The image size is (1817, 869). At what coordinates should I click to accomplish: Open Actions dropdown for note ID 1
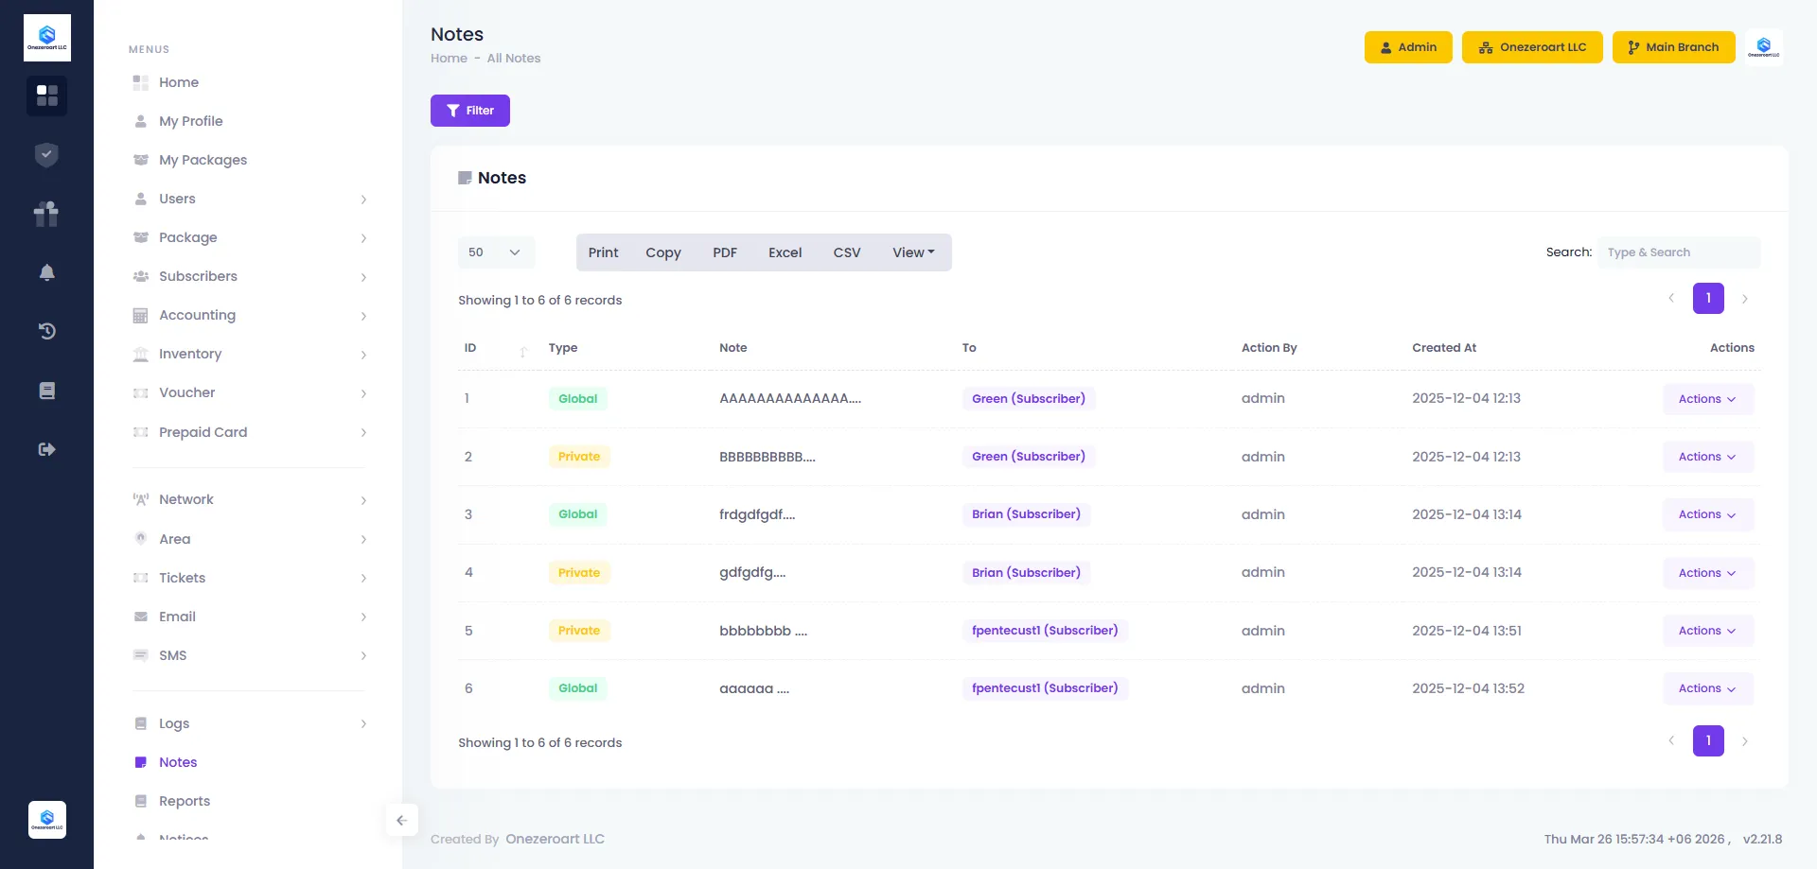tap(1707, 399)
